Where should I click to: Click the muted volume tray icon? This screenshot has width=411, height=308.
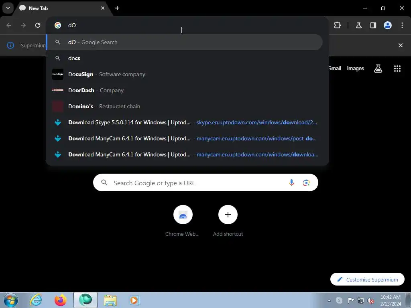coord(370,300)
